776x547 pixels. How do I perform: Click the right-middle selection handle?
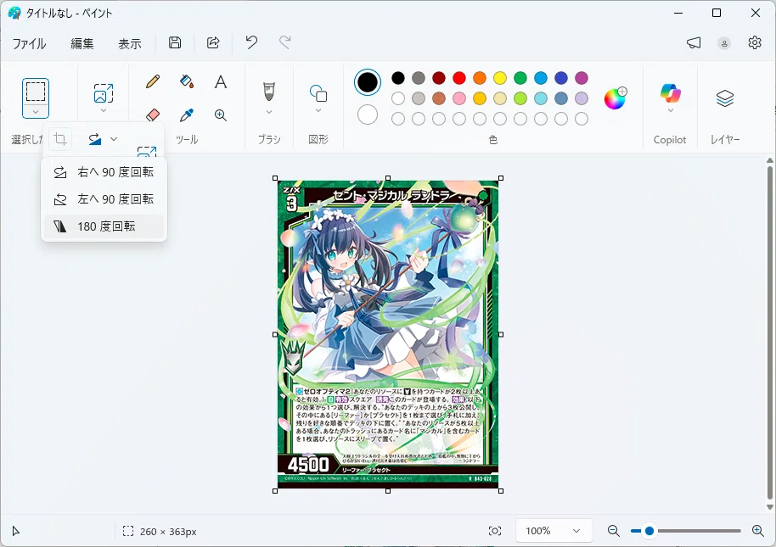point(501,334)
